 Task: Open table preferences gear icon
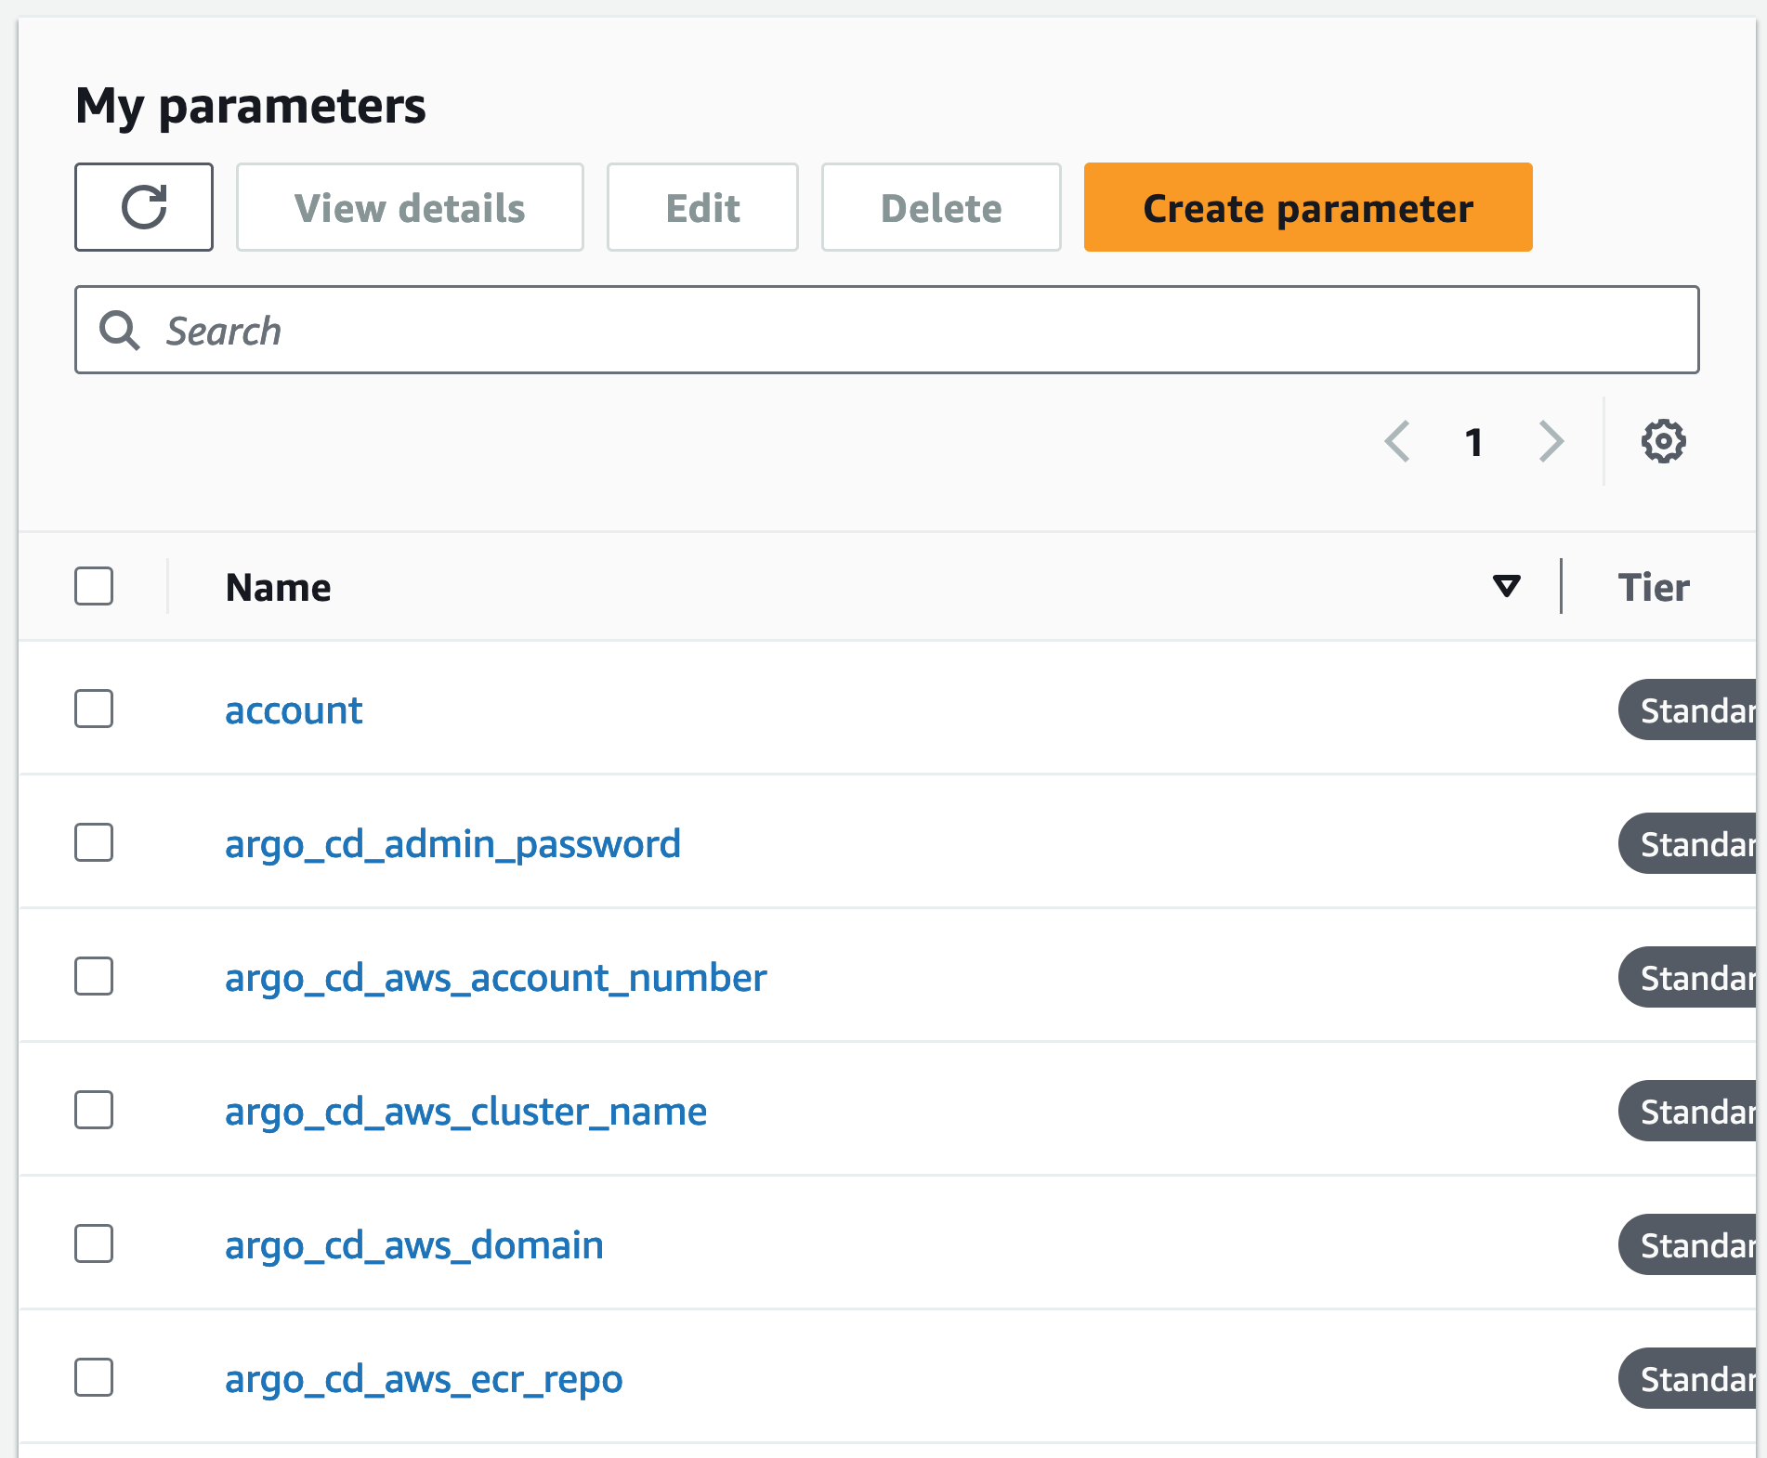pyautogui.click(x=1663, y=441)
